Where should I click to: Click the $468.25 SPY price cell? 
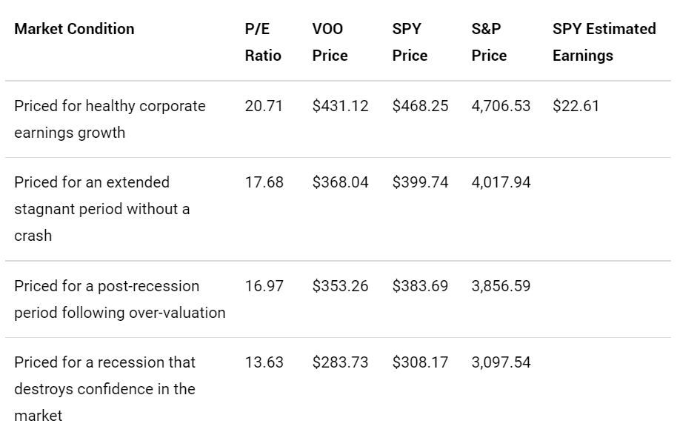[x=420, y=106]
